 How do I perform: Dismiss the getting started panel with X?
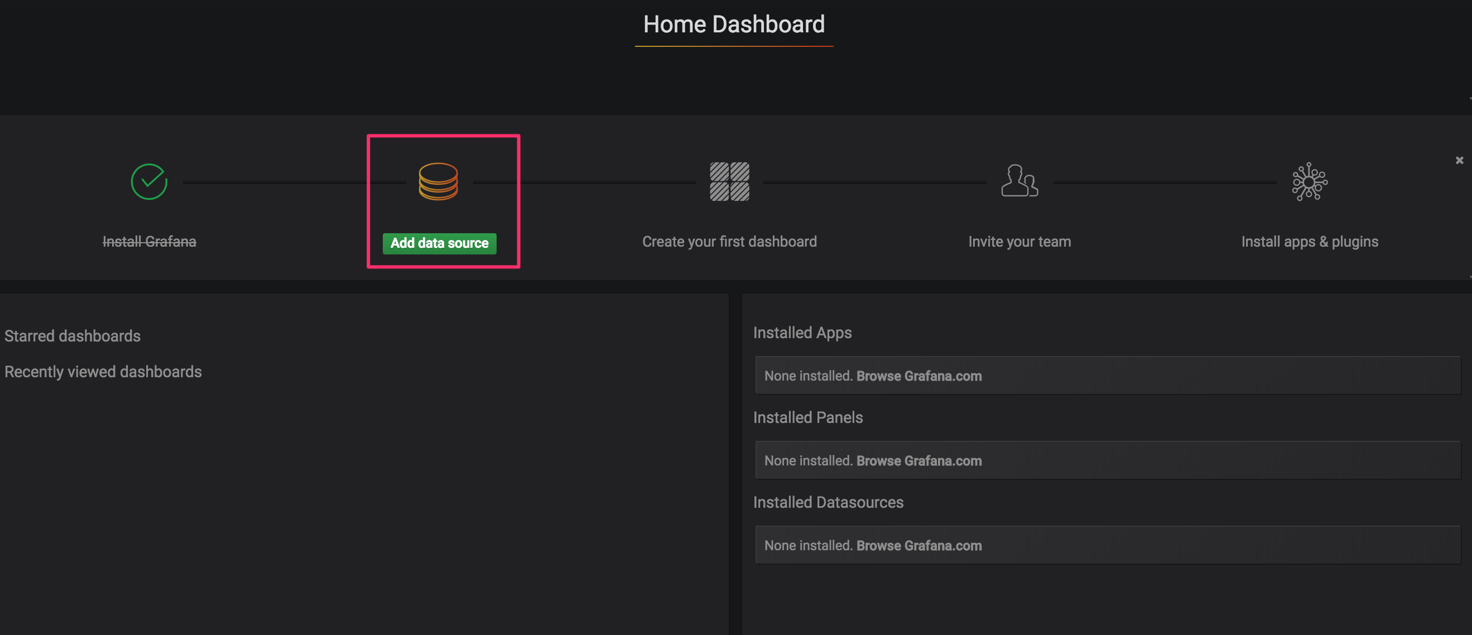point(1459,161)
